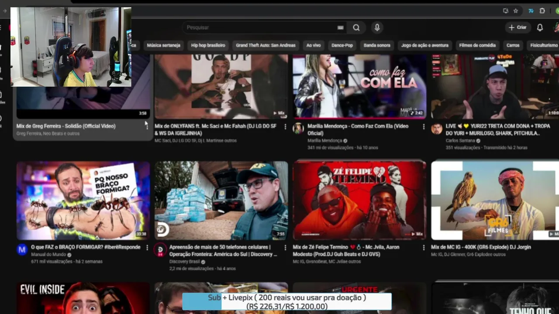Open the GR6 Filmes falcon thumbnail

[495, 201]
